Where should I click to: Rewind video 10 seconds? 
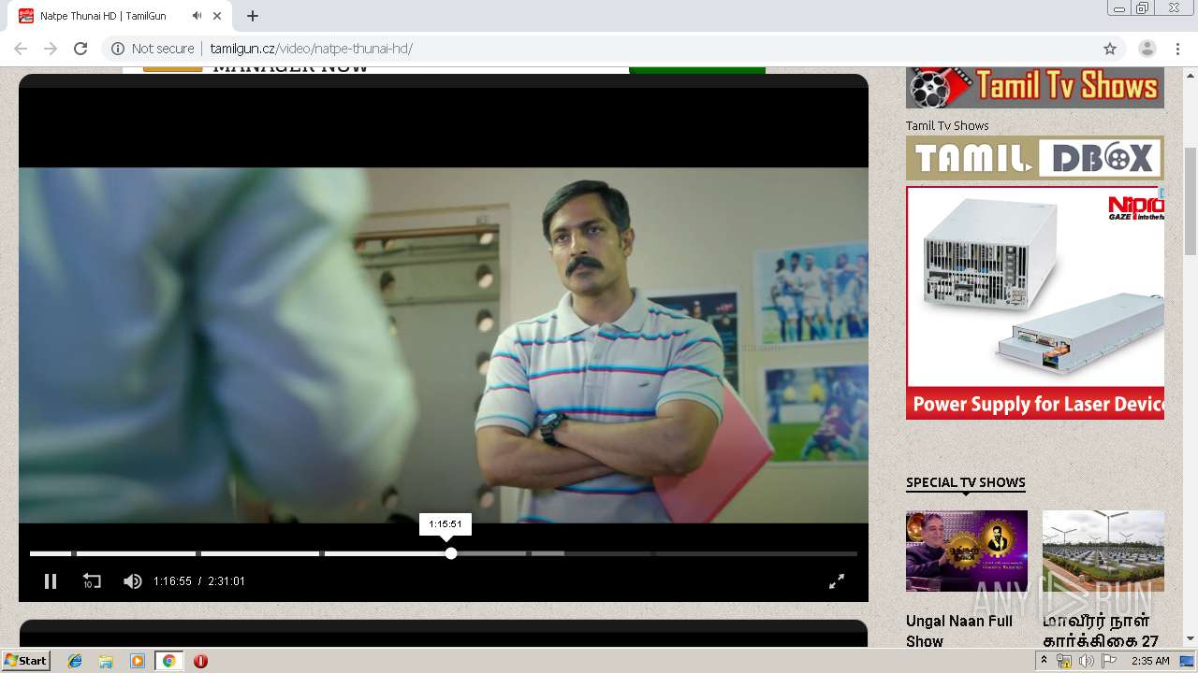click(x=91, y=581)
